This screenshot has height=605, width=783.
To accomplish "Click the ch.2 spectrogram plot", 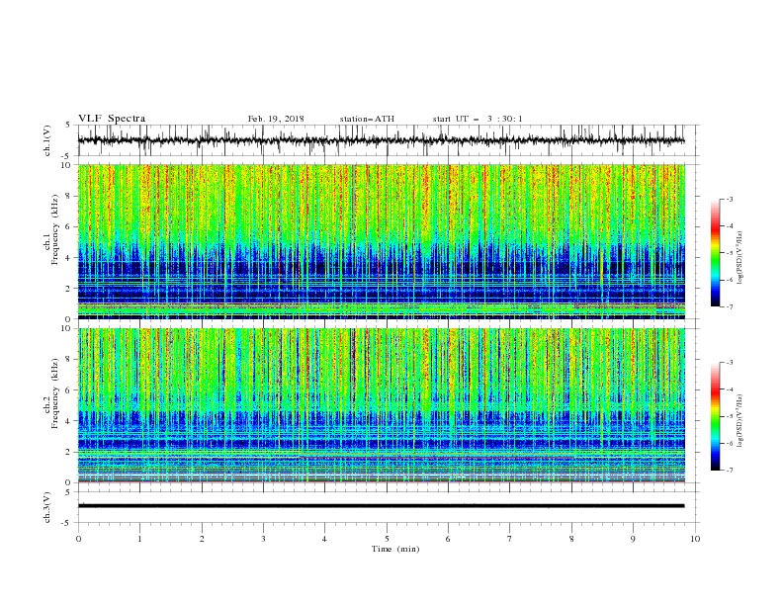I will tap(382, 405).
